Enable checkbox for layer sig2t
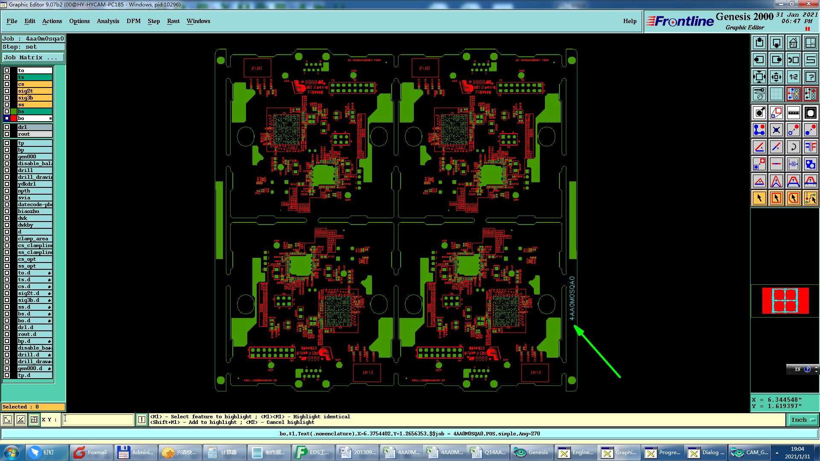This screenshot has height=461, width=820. pos(7,91)
